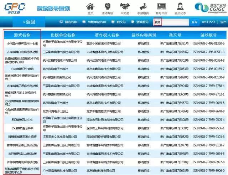Go back with the <返回 button

point(29,22)
